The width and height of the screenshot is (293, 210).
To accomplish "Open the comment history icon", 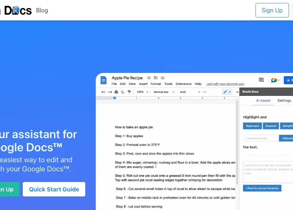I will point(261,80).
